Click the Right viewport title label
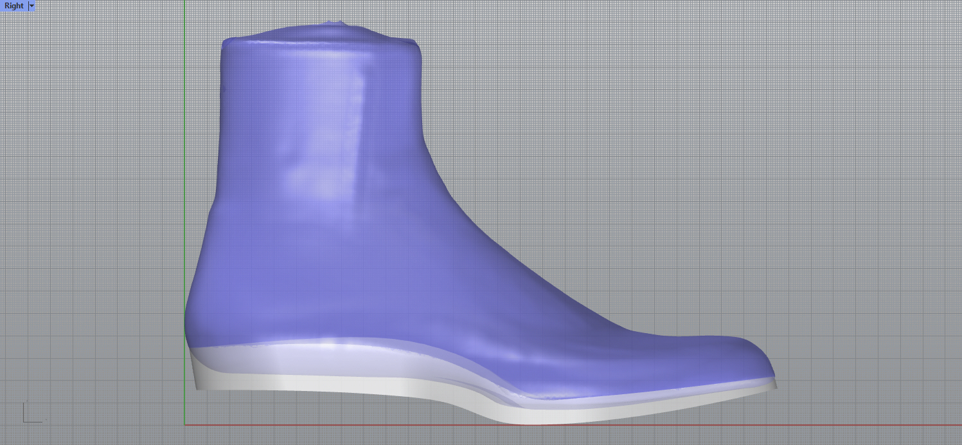Viewport: 962px width, 445px height. pyautogui.click(x=13, y=6)
